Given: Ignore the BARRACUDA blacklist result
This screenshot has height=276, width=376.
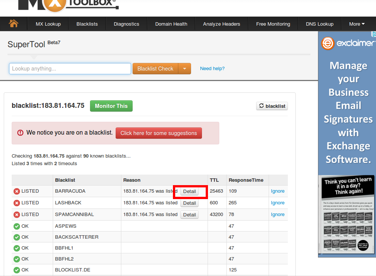Looking at the screenshot, I should click(x=278, y=191).
